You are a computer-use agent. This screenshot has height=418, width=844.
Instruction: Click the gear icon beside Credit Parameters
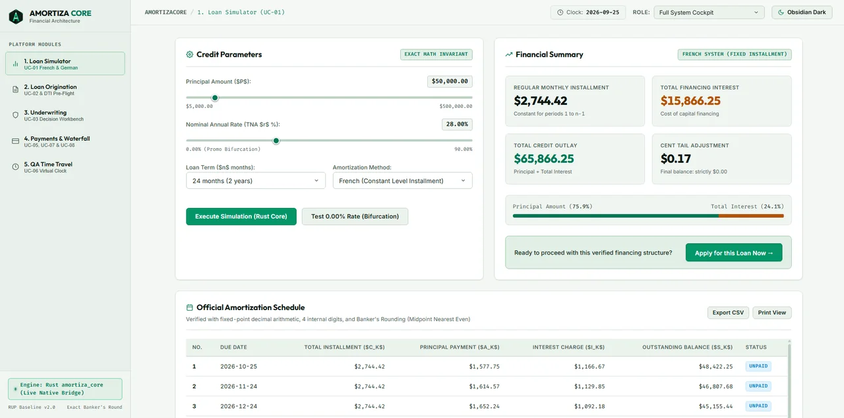pyautogui.click(x=190, y=55)
